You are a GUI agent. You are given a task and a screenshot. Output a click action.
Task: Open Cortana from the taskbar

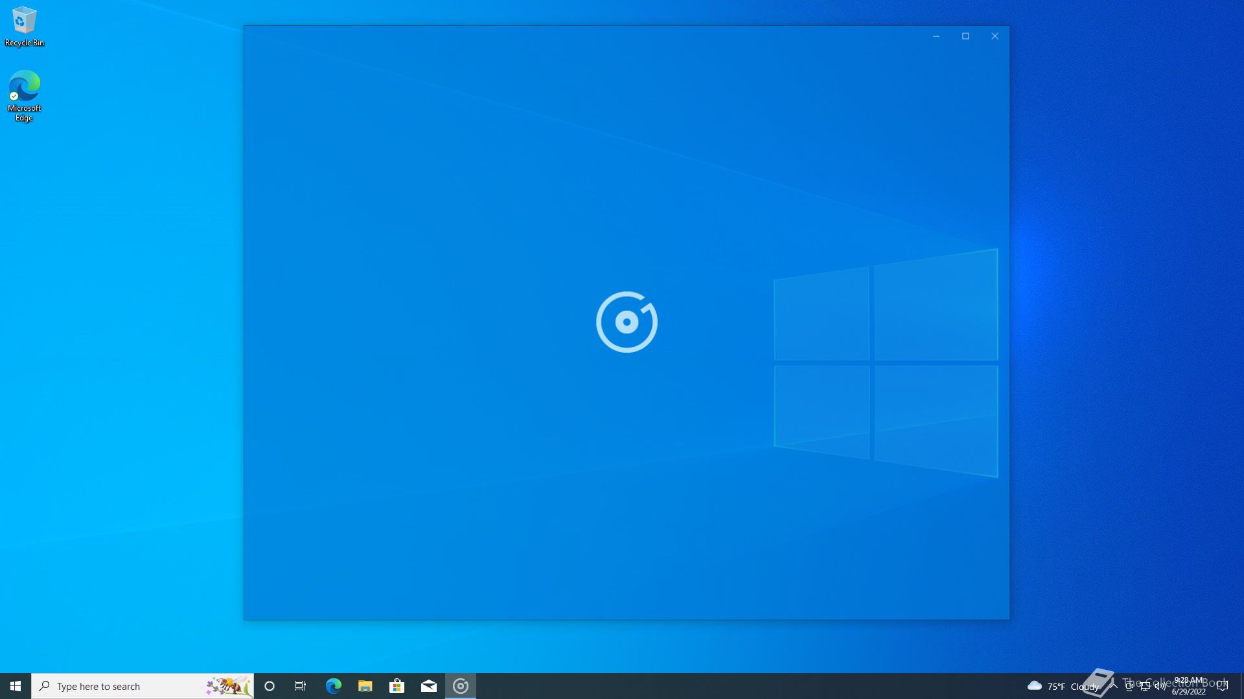270,686
